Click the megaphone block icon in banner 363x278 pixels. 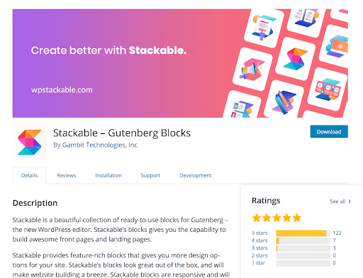click(x=252, y=69)
